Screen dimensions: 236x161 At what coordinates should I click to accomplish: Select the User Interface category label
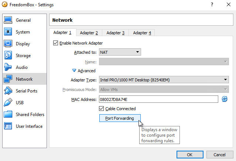pos(29,126)
